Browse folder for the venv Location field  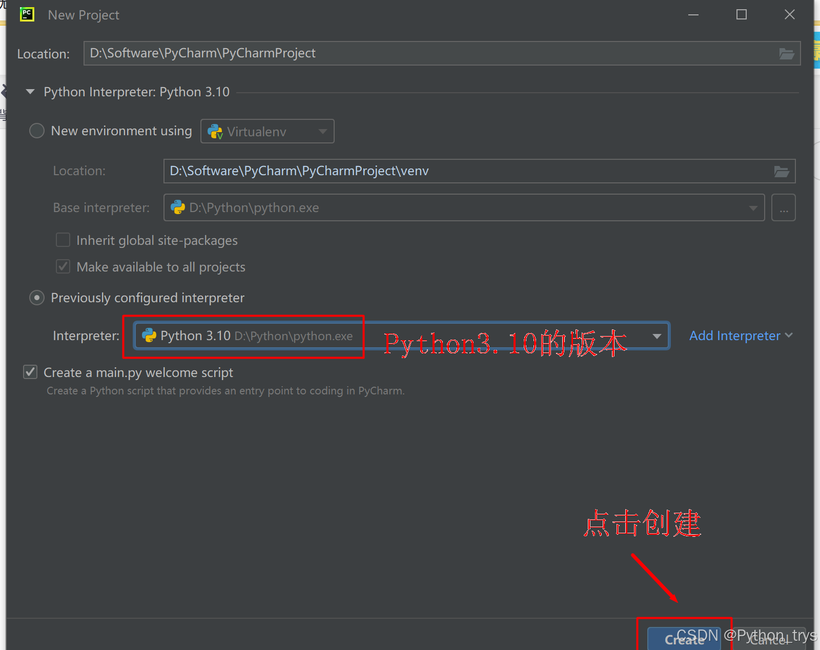781,171
